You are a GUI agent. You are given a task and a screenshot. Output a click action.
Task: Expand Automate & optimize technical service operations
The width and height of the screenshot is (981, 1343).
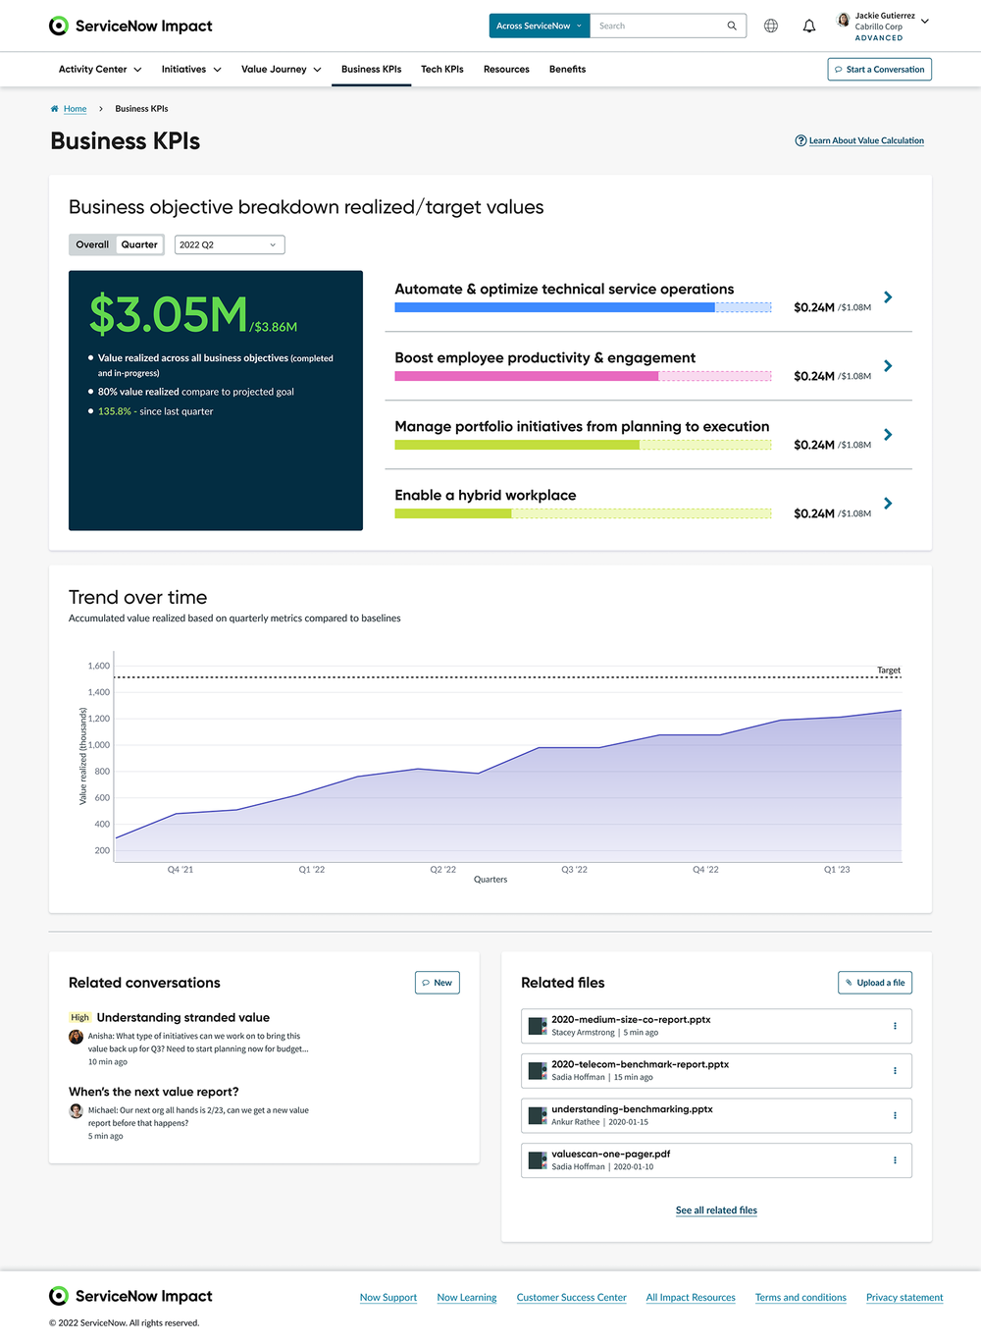(x=888, y=296)
